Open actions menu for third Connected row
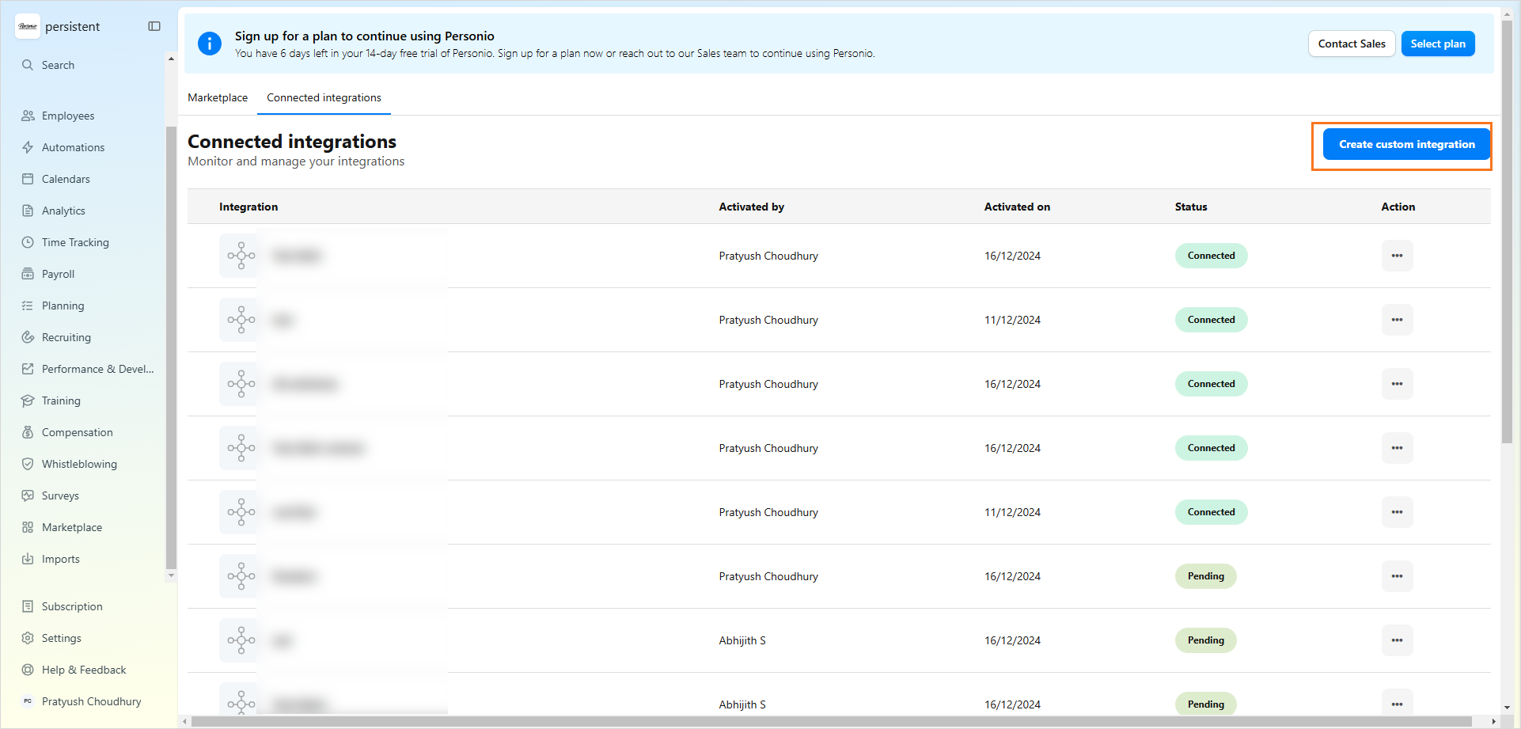Screen dimensions: 1521x729 click(1397, 384)
